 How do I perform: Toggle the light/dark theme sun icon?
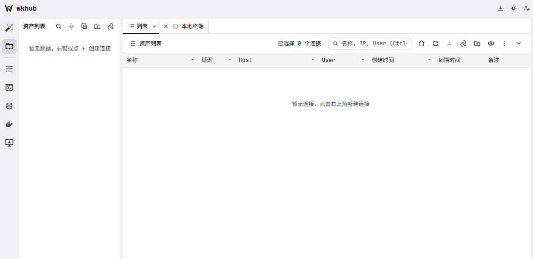pos(514,8)
